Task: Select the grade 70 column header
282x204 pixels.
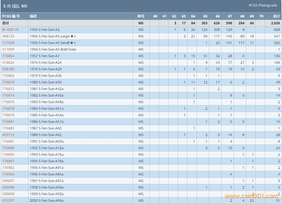Action: [x=261, y=16]
